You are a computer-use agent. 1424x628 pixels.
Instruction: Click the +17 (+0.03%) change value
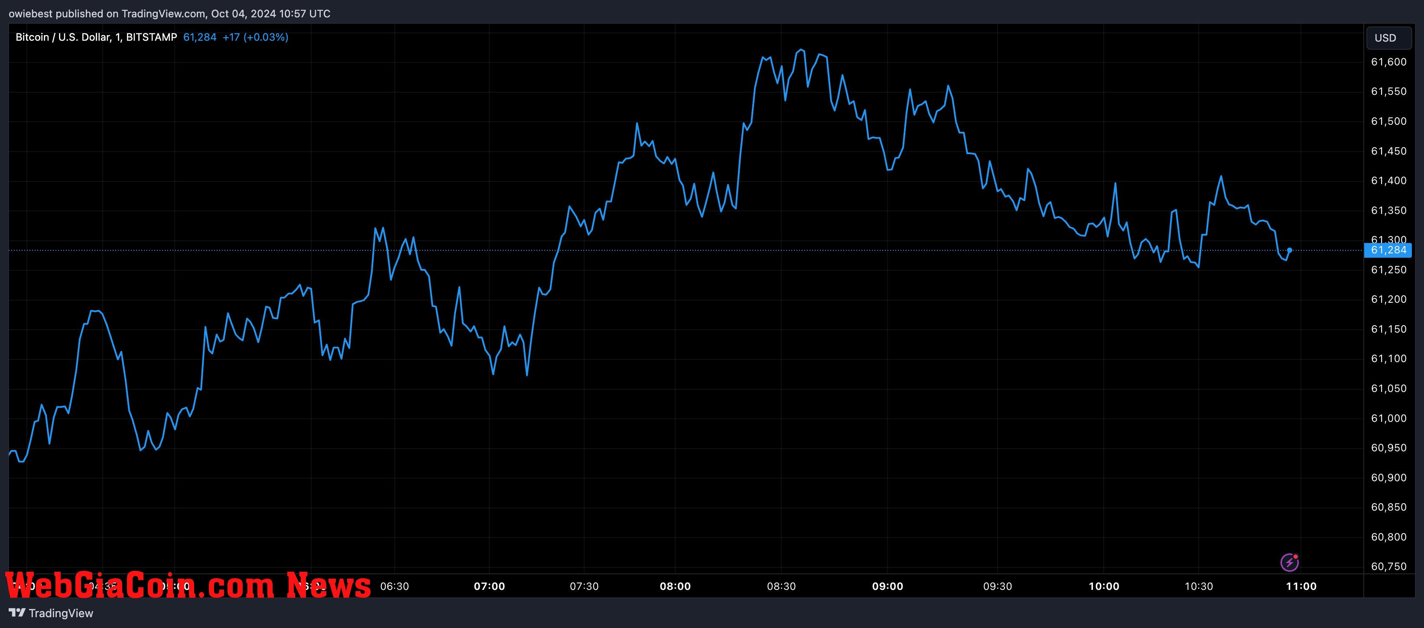255,37
